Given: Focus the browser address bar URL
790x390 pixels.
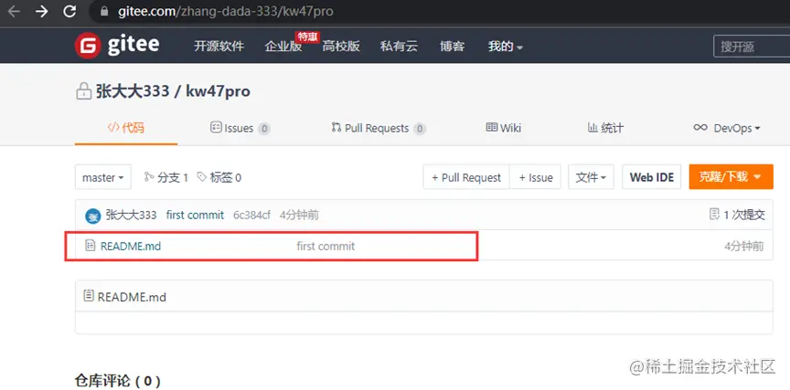Looking at the screenshot, I should tap(226, 11).
